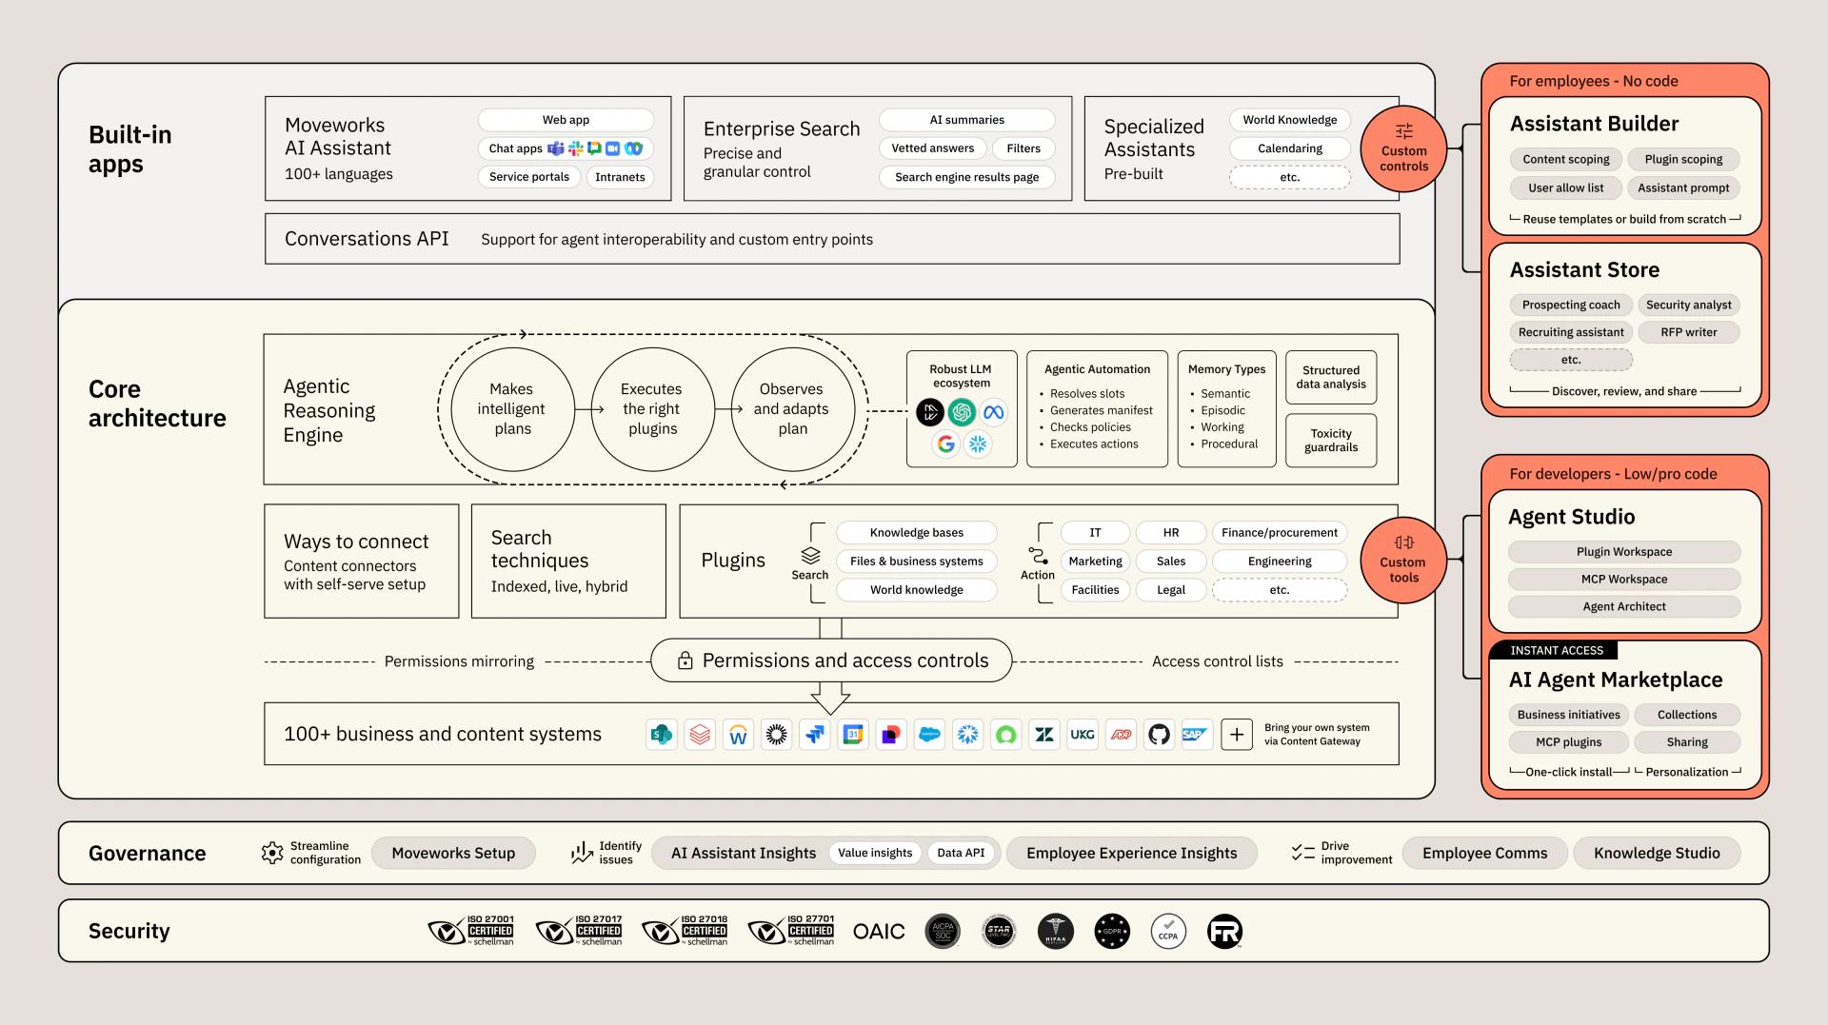The width and height of the screenshot is (1828, 1025).
Task: Open the Moveworks Setup pill
Action: click(453, 853)
